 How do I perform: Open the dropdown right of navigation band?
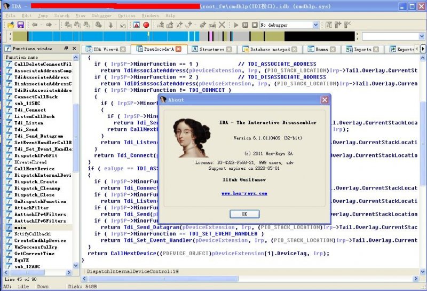coord(421,36)
